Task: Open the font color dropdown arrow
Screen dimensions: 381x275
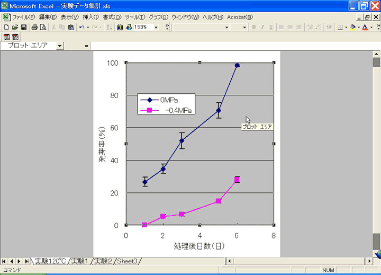Action: tap(371, 27)
